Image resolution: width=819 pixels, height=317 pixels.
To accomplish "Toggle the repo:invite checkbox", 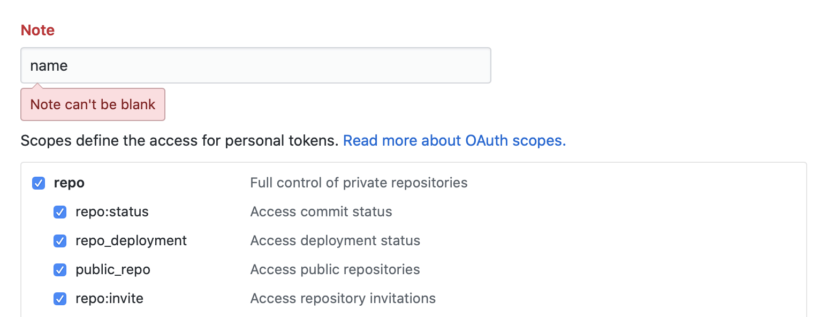I will tap(60, 298).
